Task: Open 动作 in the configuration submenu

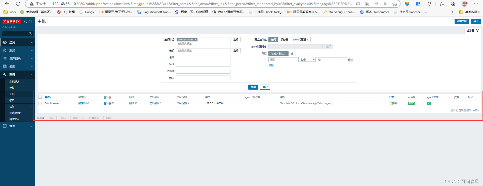Action: point(12,106)
